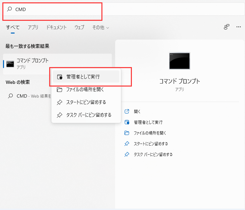Open the three-dots more options menu

coord(238,27)
